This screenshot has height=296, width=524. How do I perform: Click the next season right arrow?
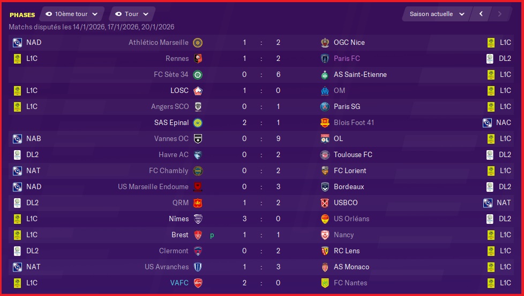[500, 14]
